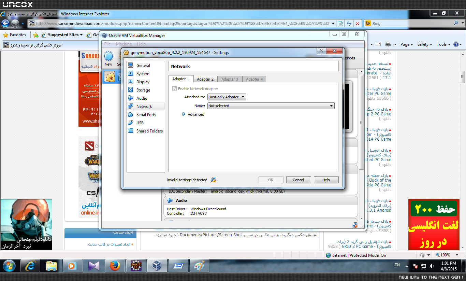Click the Compatibility View icon in the address bar
The width and height of the screenshot is (466, 281).
[340, 23]
